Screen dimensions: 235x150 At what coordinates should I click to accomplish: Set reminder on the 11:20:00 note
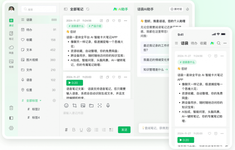click(x=119, y=77)
